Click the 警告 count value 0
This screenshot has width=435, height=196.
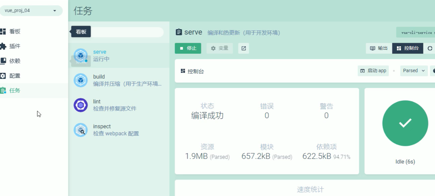(x=326, y=116)
